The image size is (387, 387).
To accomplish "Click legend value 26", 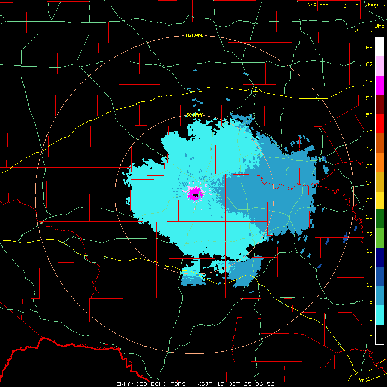I will coord(369,217).
